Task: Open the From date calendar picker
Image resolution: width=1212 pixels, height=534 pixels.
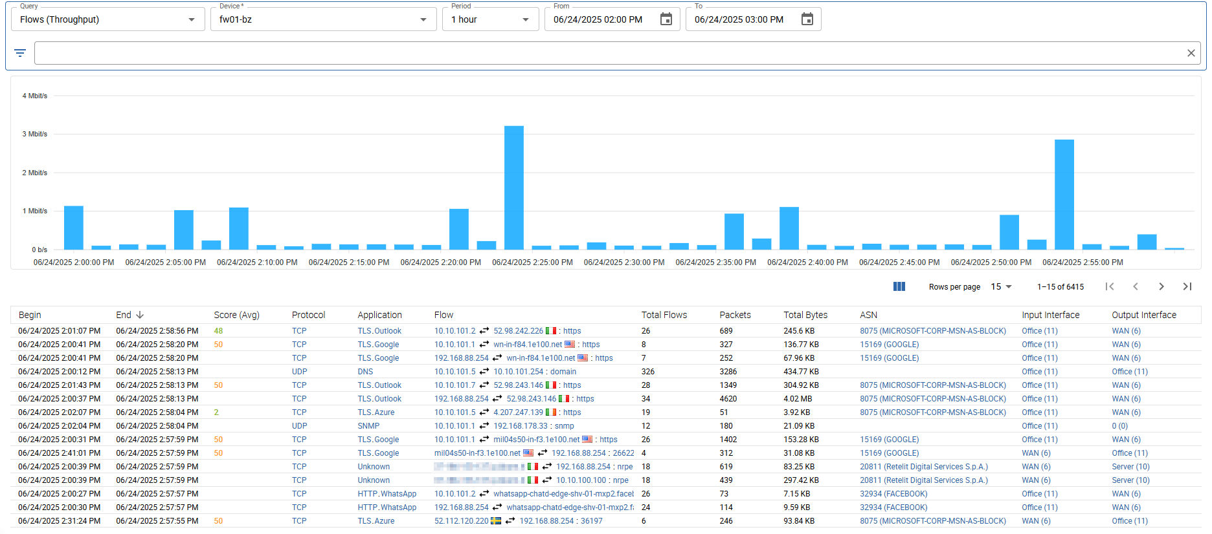Action: [666, 19]
